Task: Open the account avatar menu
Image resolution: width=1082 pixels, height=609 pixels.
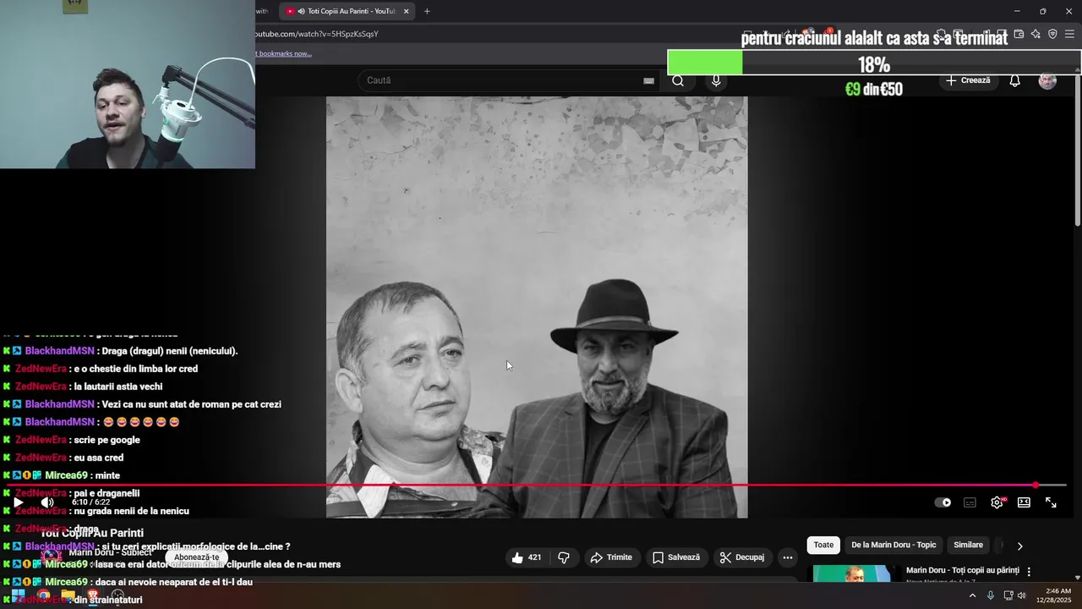Action: 1047,80
